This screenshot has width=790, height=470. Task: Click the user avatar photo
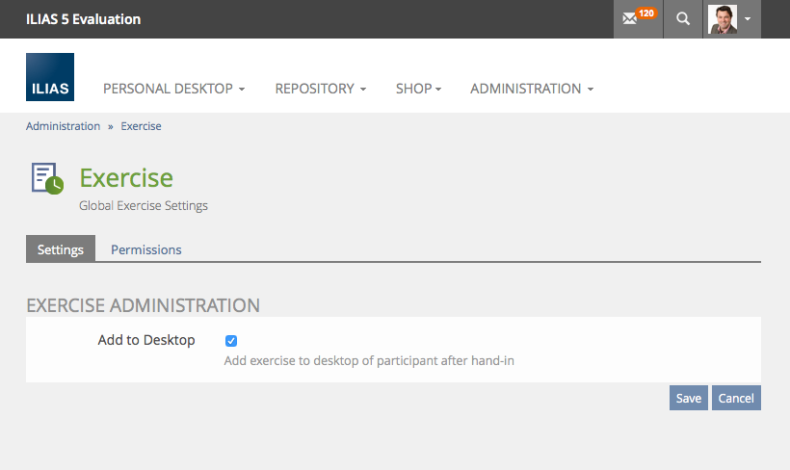tap(722, 19)
